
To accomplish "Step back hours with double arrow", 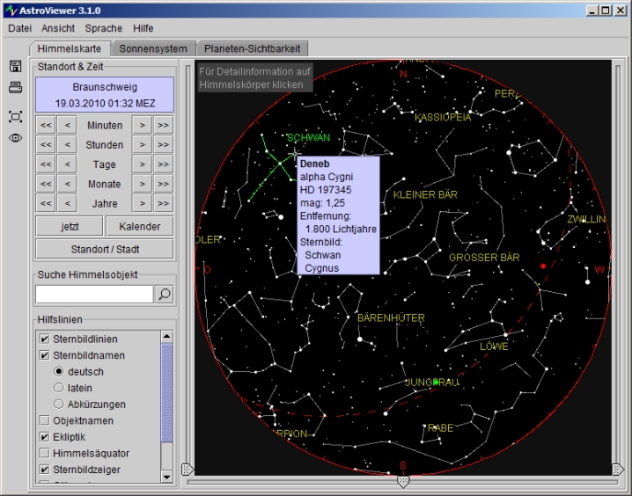I will click(46, 145).
